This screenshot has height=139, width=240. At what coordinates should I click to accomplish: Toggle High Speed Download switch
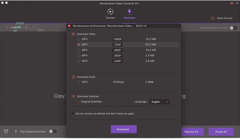pyautogui.click(x=53, y=132)
